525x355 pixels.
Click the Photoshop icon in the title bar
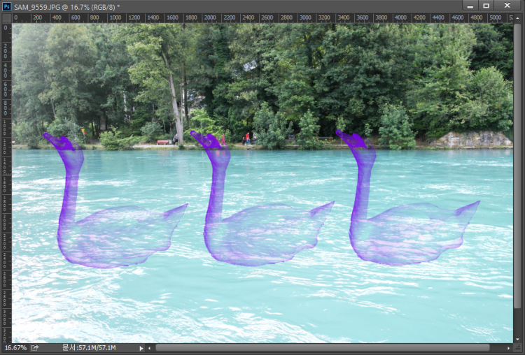7,6
